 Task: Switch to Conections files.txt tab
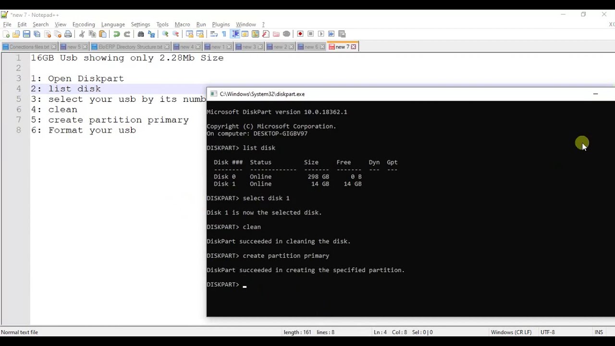tap(29, 47)
